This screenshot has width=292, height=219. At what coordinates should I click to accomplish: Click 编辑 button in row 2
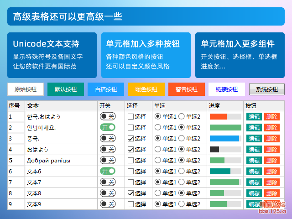click(x=254, y=128)
